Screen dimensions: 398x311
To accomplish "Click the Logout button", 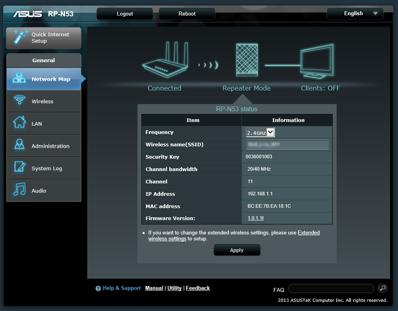I will coord(125,14).
